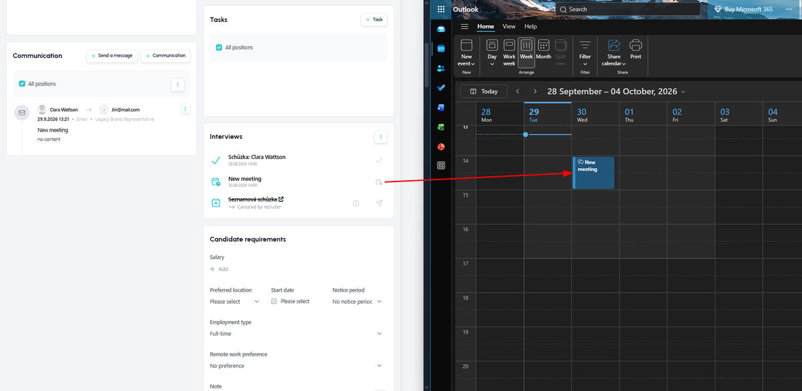
Task: Open More apps in the Outlook sidebar
Action: coord(441,165)
